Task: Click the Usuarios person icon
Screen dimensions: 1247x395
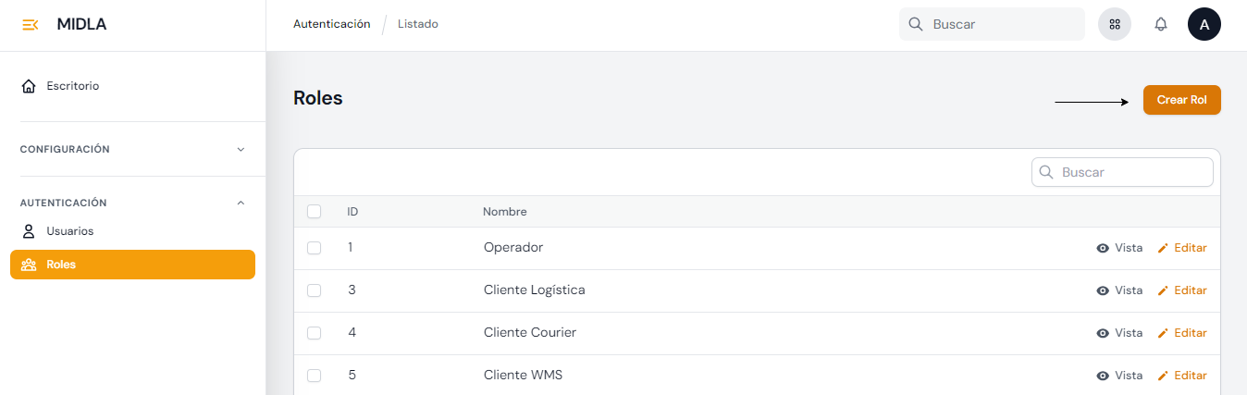Action: tap(29, 231)
